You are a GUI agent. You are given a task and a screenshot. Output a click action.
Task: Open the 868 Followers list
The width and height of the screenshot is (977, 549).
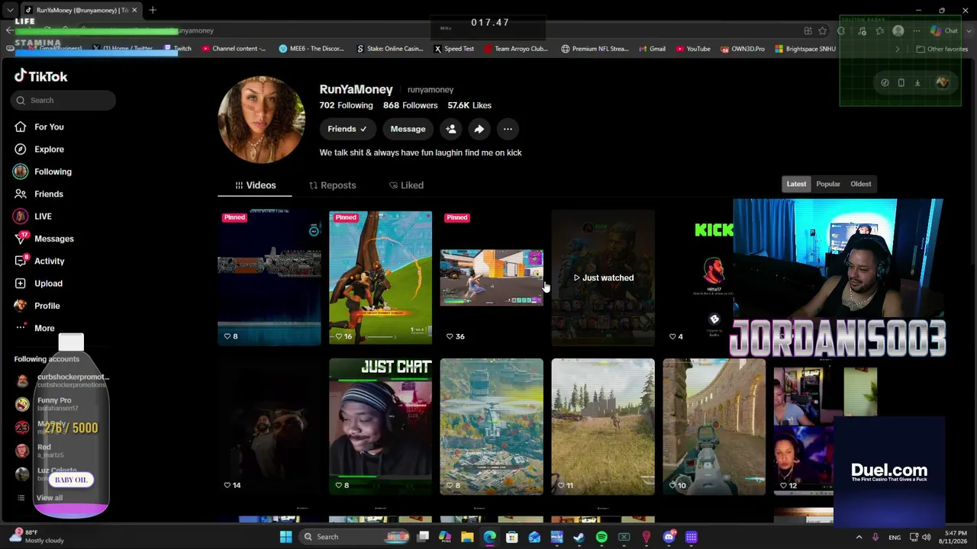[x=411, y=105]
